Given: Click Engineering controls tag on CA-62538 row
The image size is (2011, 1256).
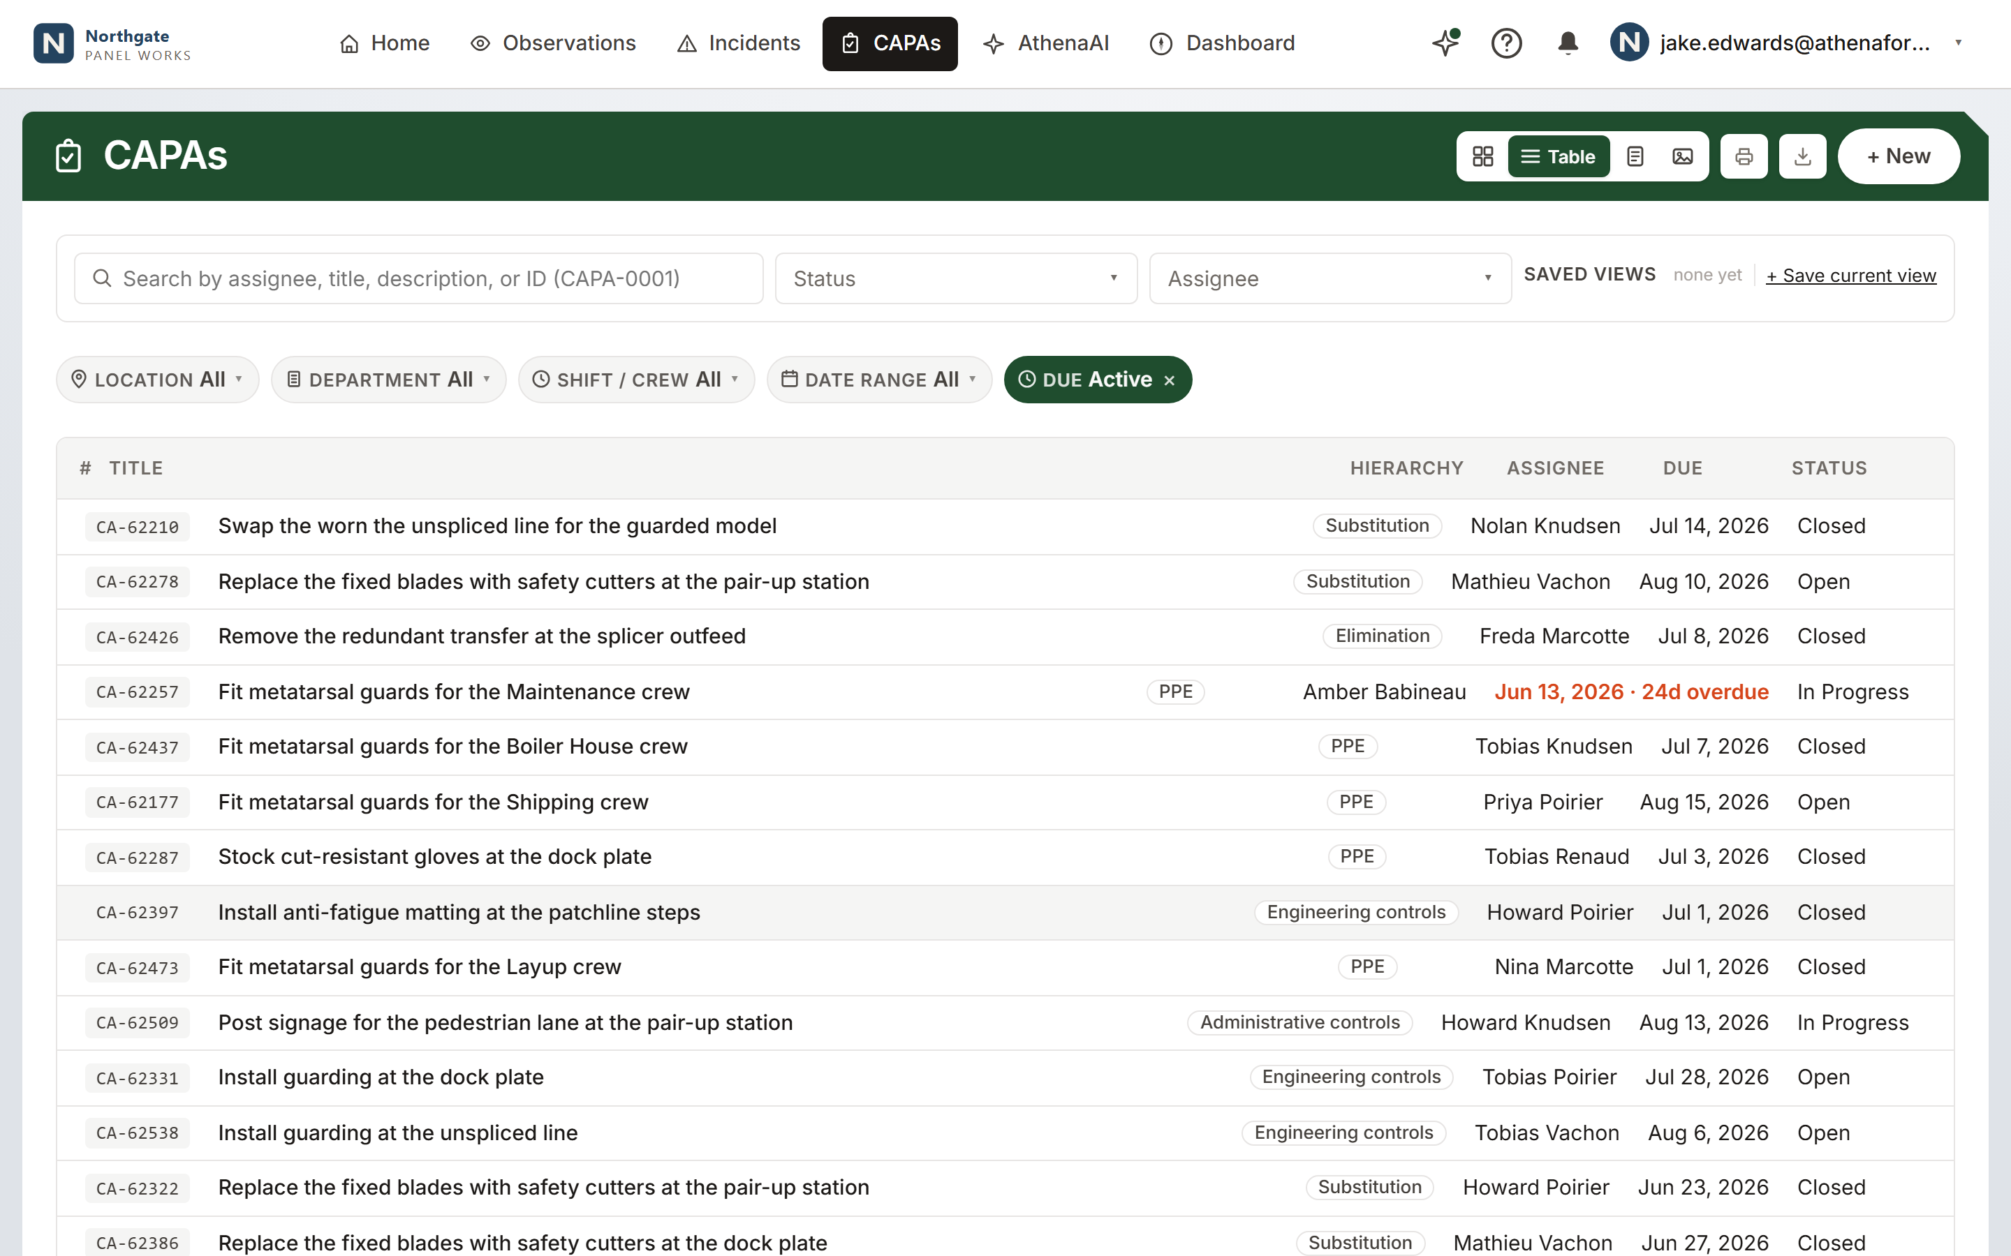Looking at the screenshot, I should pos(1343,1133).
